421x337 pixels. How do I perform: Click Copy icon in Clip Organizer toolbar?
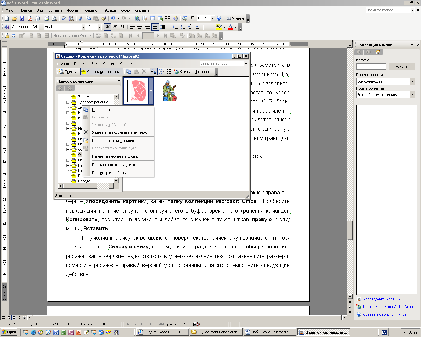pos(129,72)
